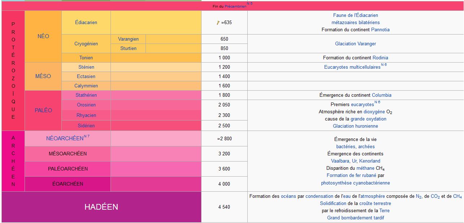Open the Kenorland link

[370, 161]
